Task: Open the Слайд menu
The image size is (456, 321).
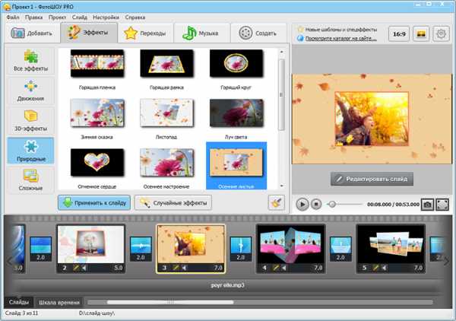Action: 80,17
